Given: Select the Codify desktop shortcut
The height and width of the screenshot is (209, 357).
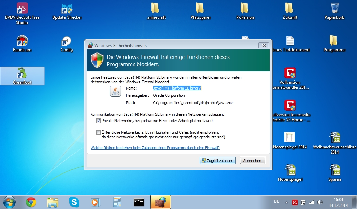Looking at the screenshot, I should pyautogui.click(x=67, y=44).
